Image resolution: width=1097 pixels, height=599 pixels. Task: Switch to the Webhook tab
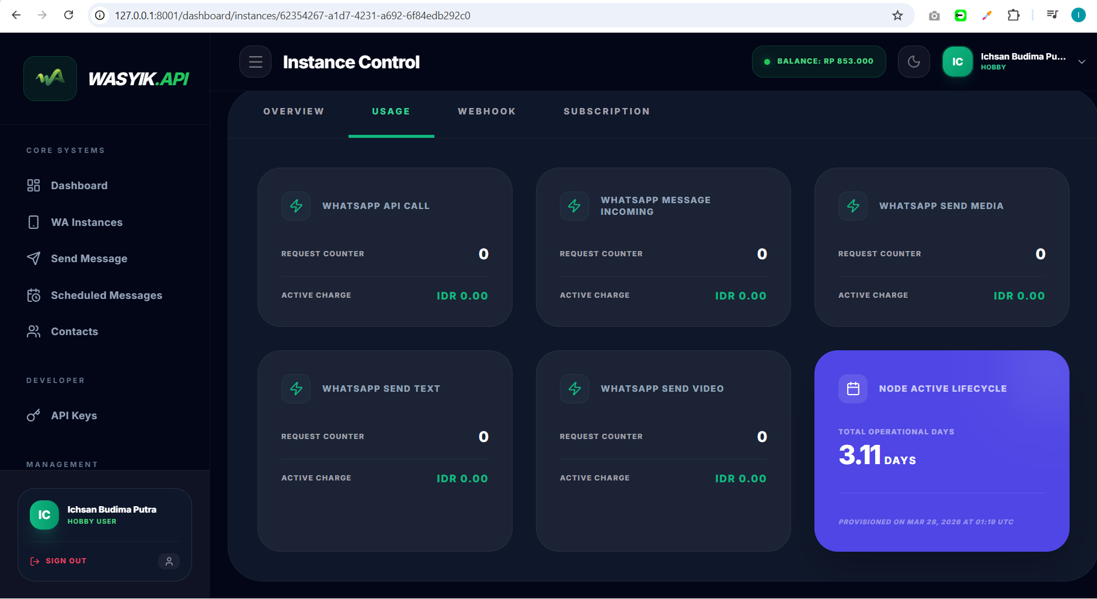tap(486, 112)
